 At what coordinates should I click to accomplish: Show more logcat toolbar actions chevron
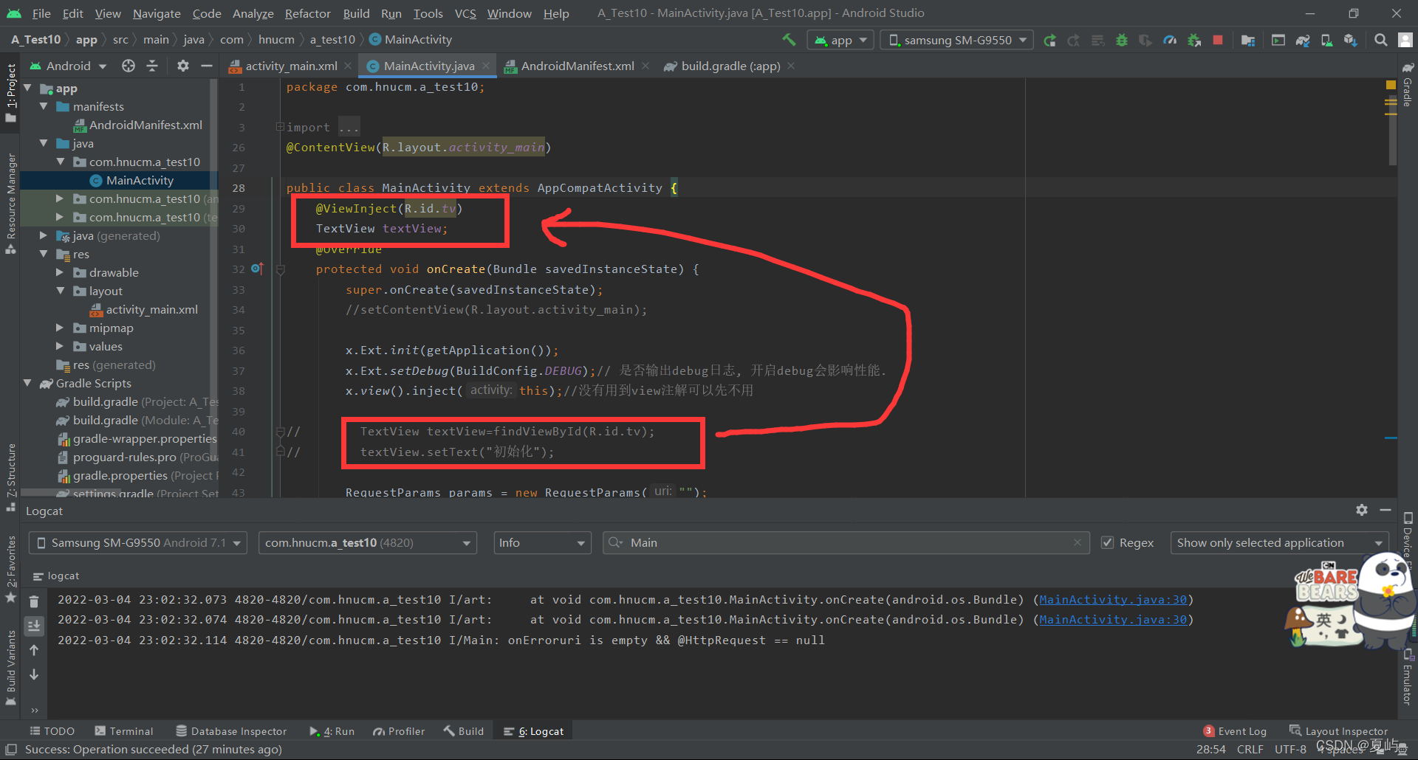point(34,711)
